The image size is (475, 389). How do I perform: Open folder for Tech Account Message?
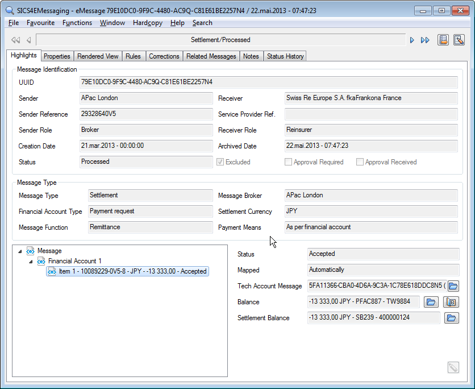[453, 286]
